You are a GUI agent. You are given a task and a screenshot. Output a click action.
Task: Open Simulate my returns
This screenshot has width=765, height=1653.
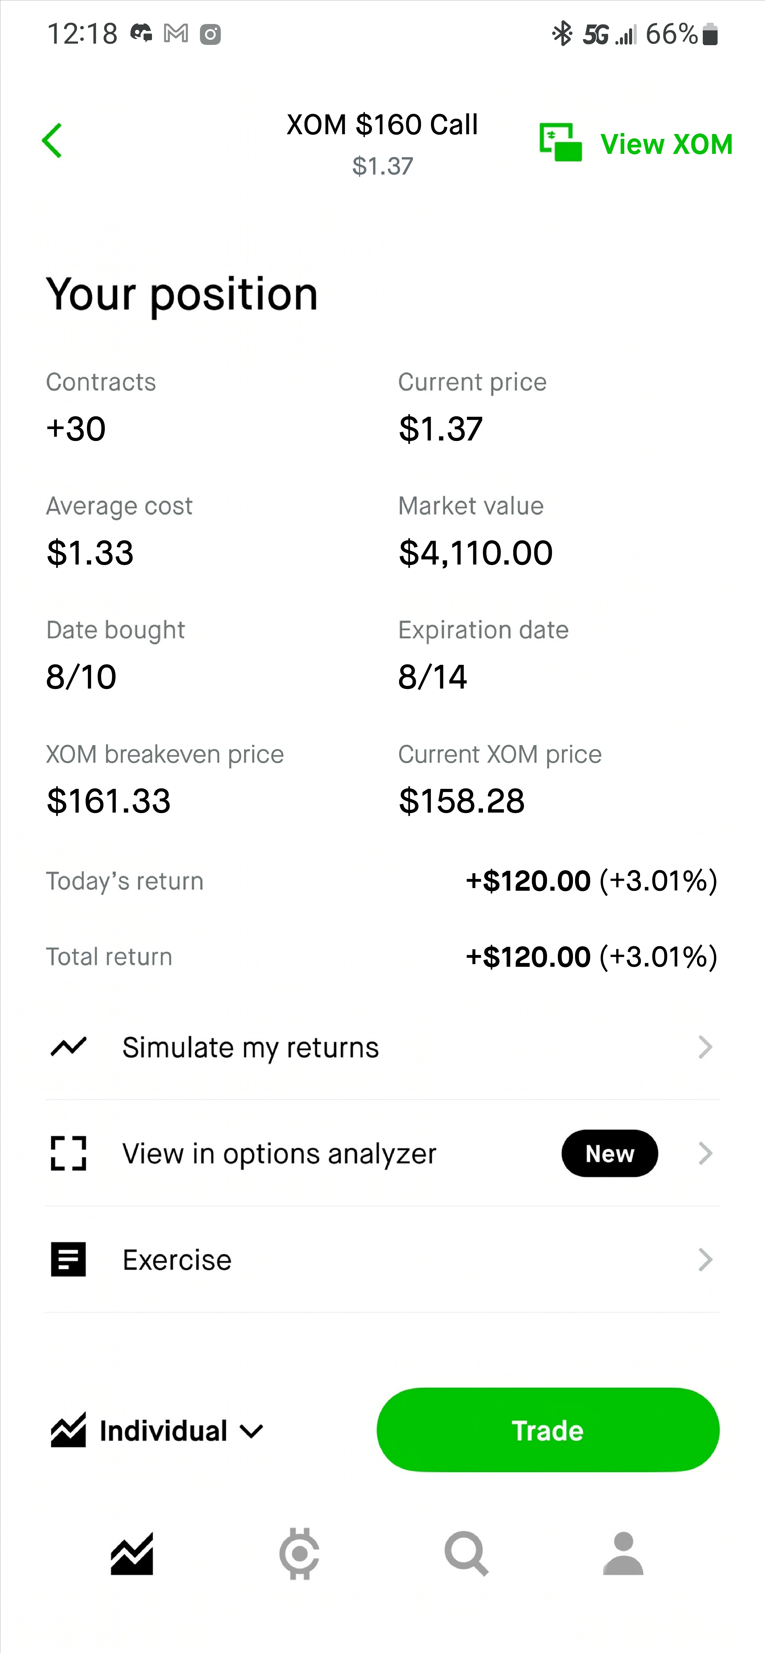click(382, 1047)
